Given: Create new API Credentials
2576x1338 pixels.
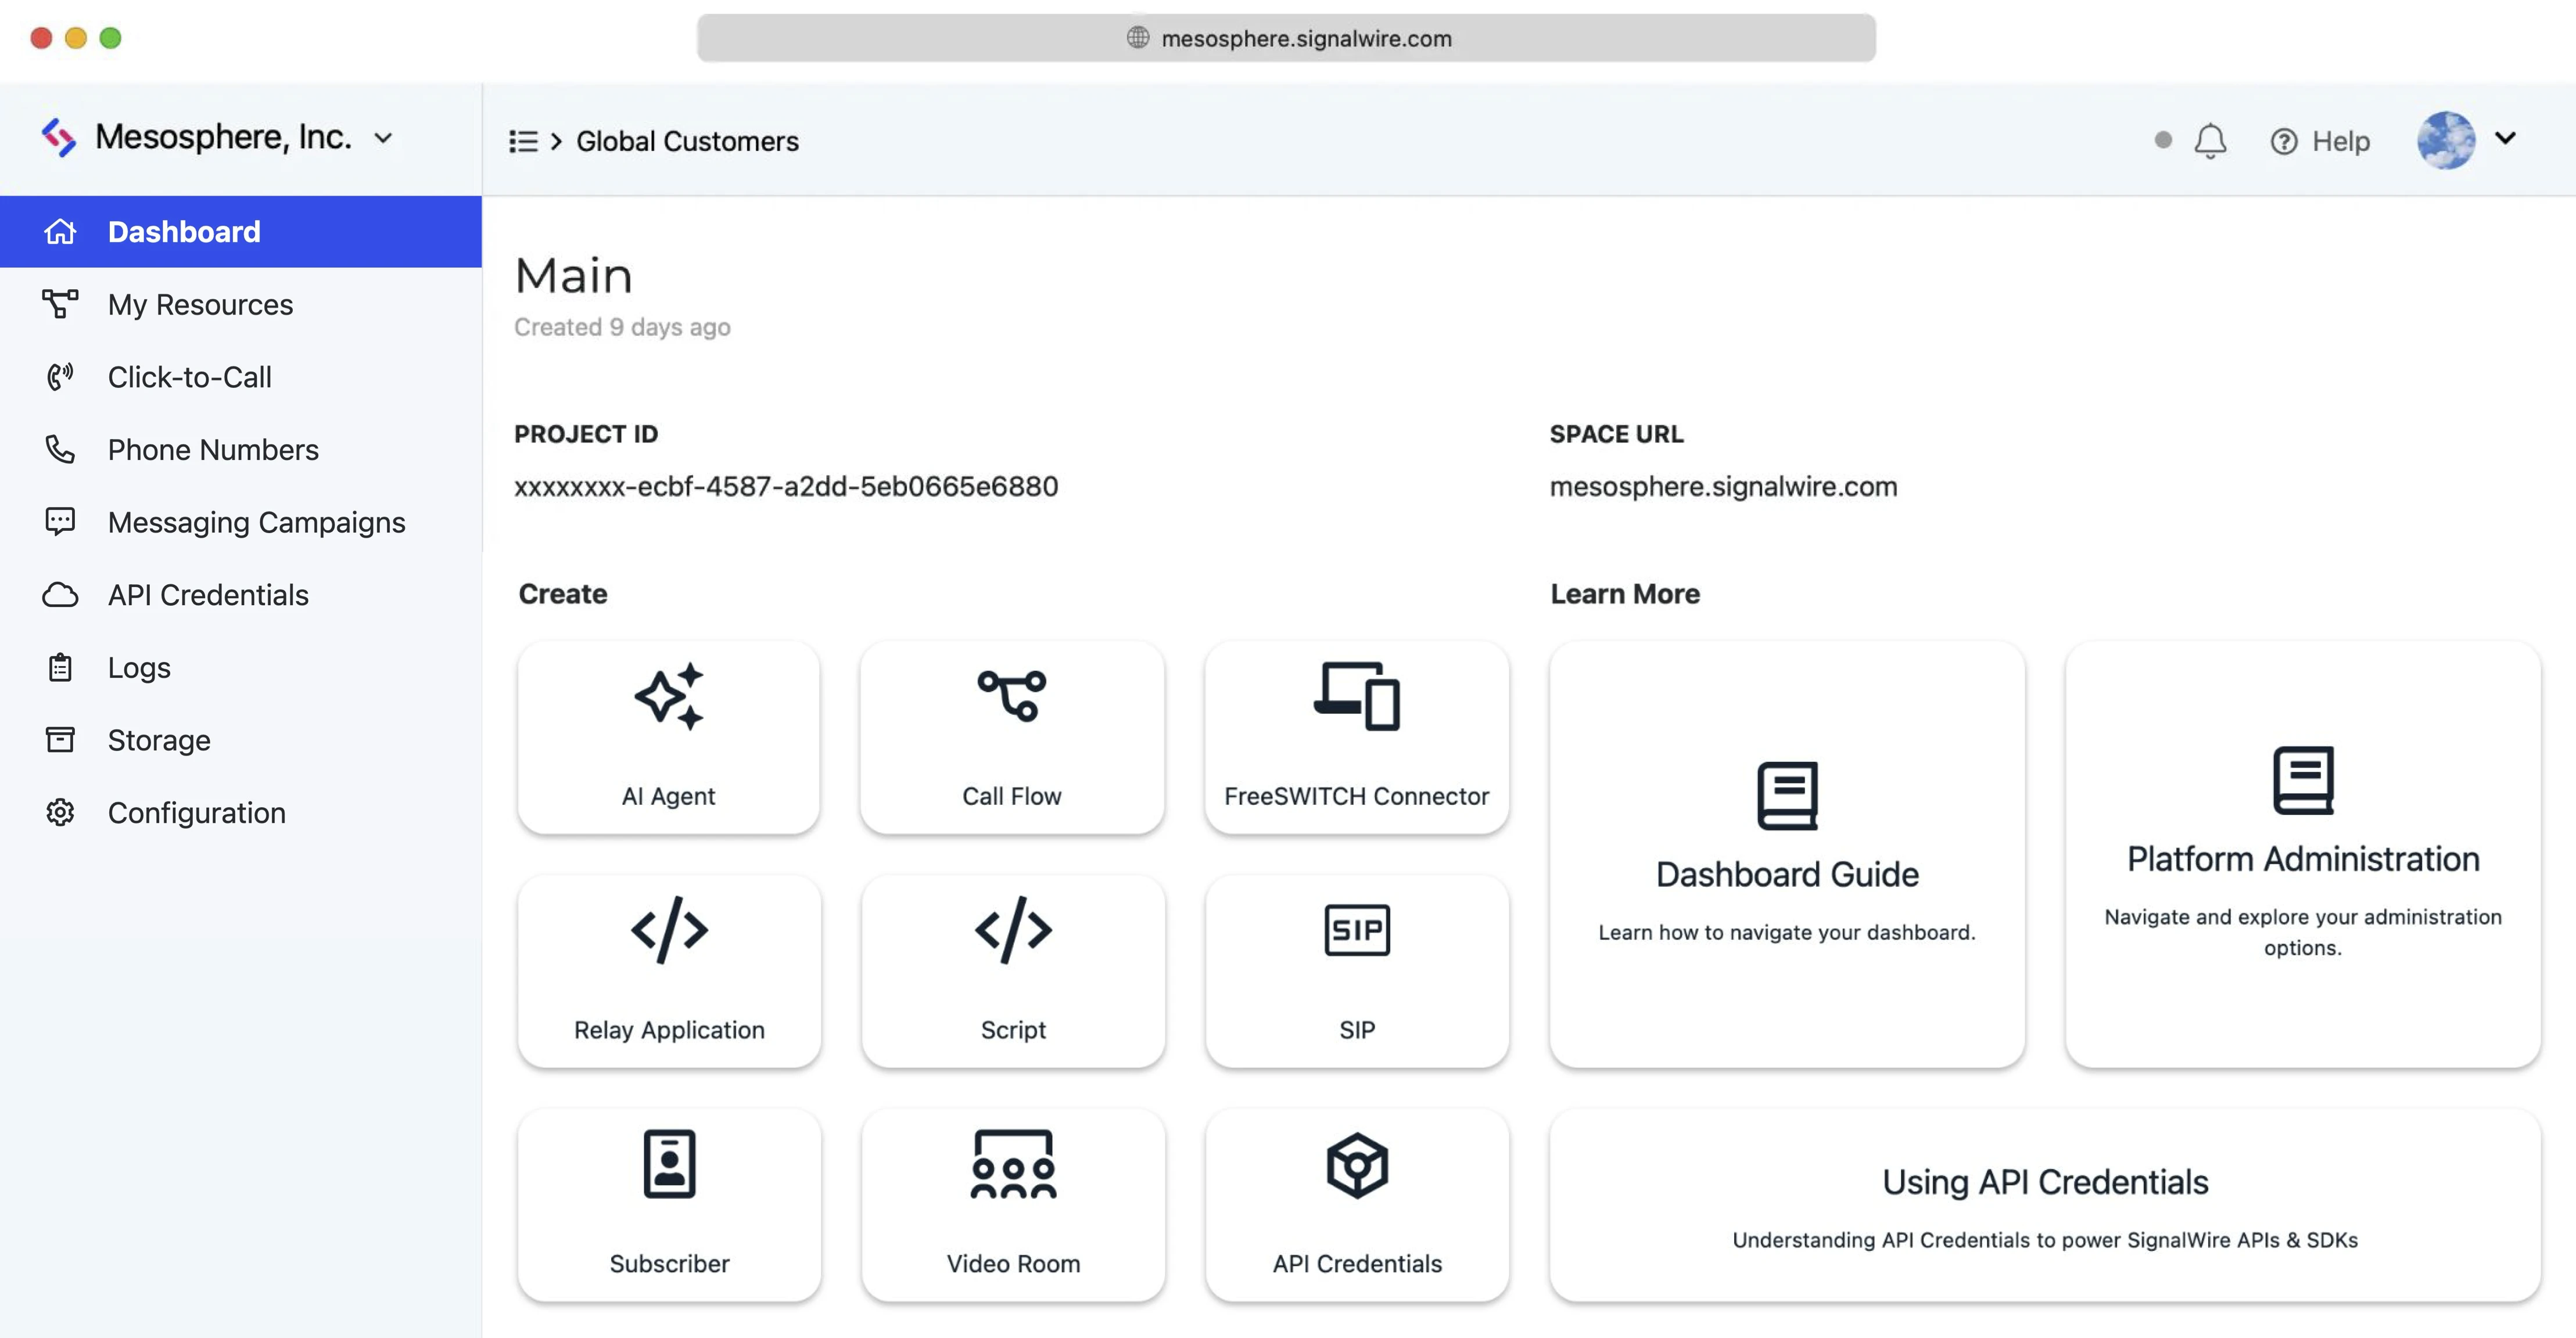Looking at the screenshot, I should tap(1356, 1204).
